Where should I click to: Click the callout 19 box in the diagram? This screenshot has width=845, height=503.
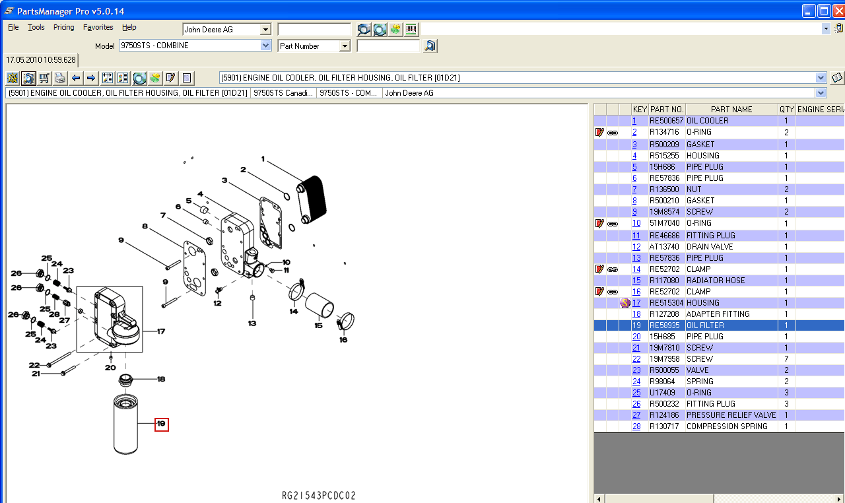(x=161, y=424)
